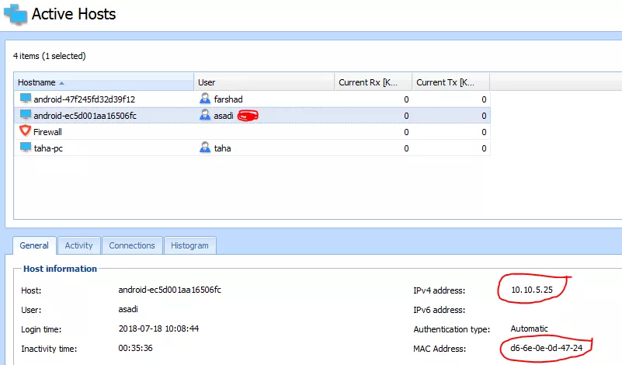The width and height of the screenshot is (622, 365).
Task: Sort by Current Rx column header
Action: (x=373, y=82)
